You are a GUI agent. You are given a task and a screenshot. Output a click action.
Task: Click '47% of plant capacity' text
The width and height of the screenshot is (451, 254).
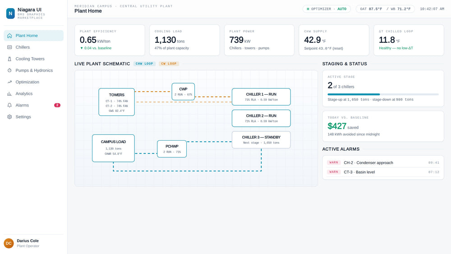[172, 48]
